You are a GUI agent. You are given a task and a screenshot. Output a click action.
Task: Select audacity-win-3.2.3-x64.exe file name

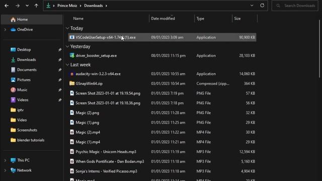point(98,74)
